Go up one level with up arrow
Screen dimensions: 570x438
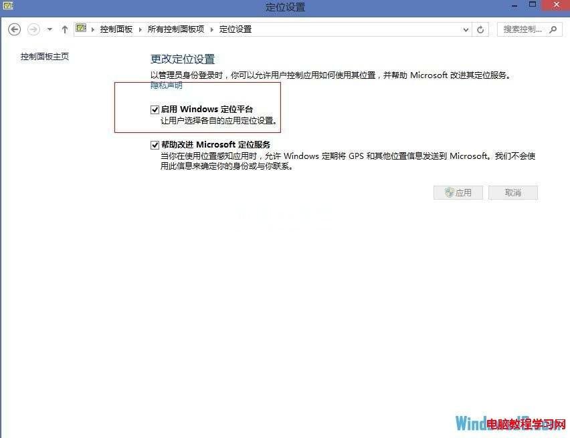coord(65,29)
